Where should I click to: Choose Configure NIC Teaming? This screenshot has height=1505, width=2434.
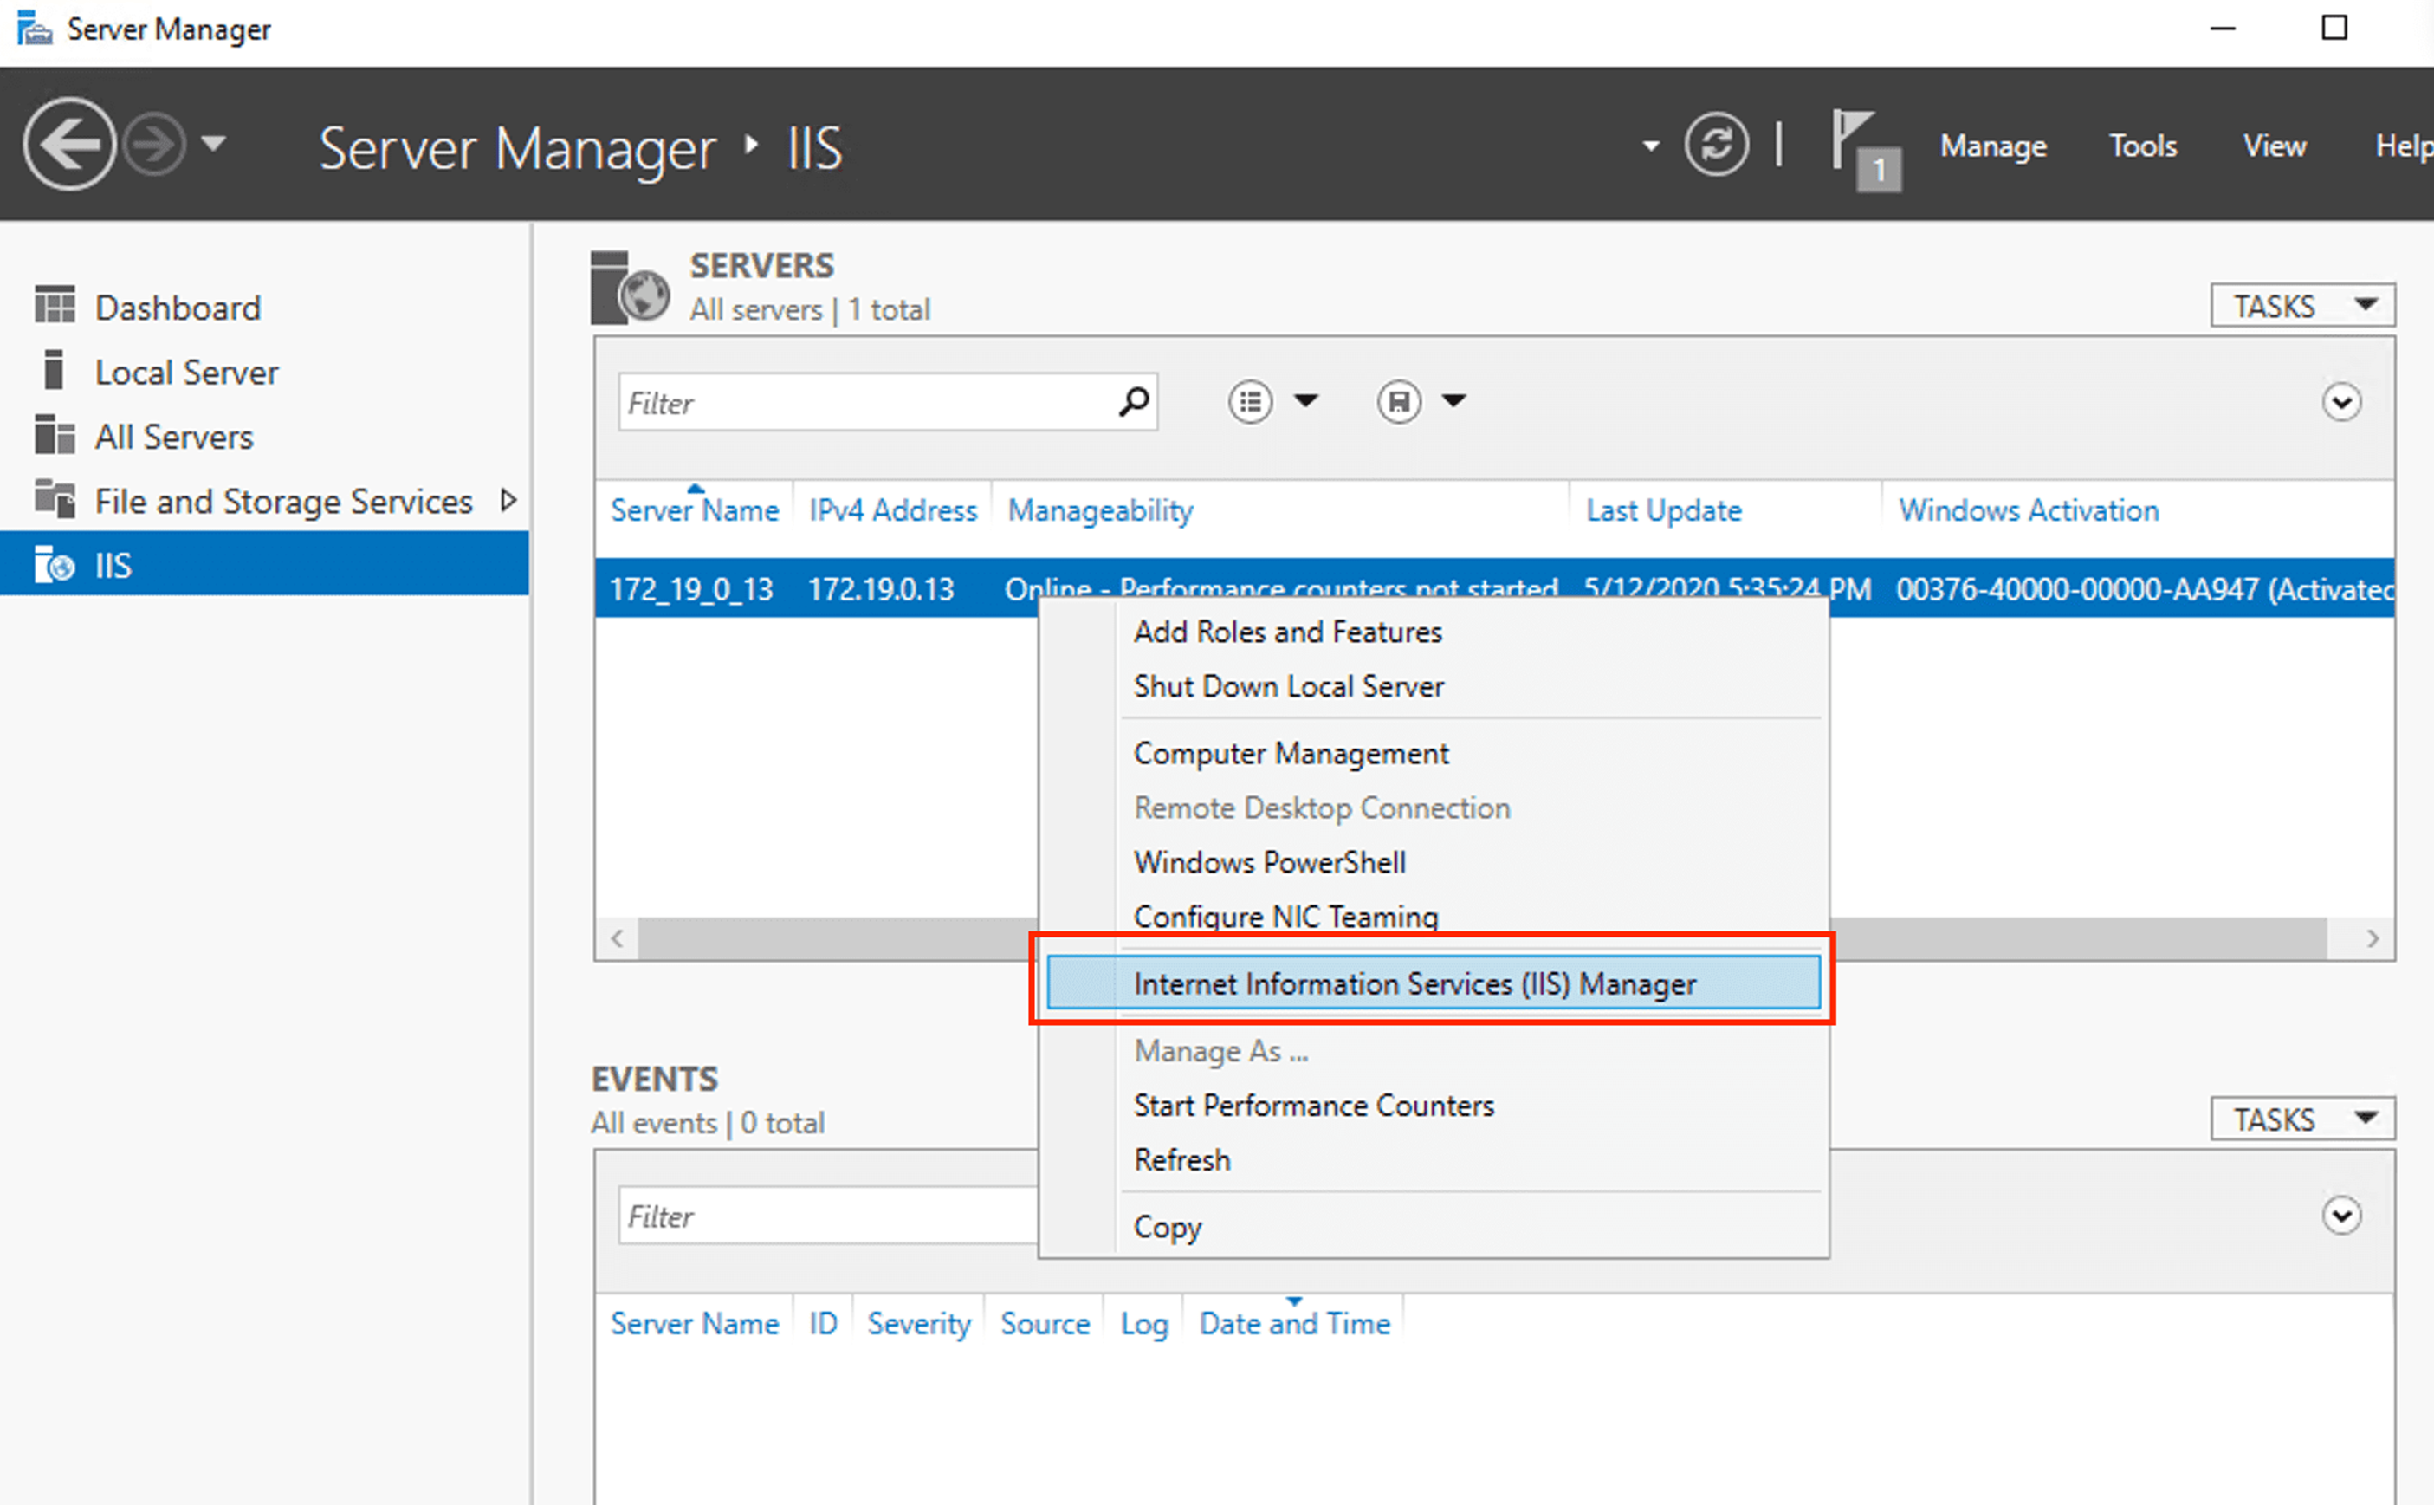point(1285,917)
